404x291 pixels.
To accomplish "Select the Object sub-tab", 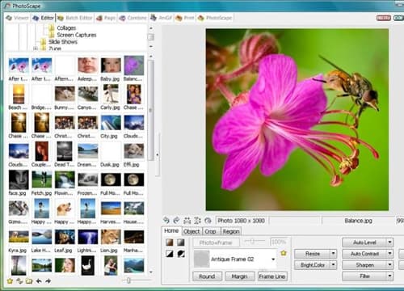I will click(x=191, y=231).
